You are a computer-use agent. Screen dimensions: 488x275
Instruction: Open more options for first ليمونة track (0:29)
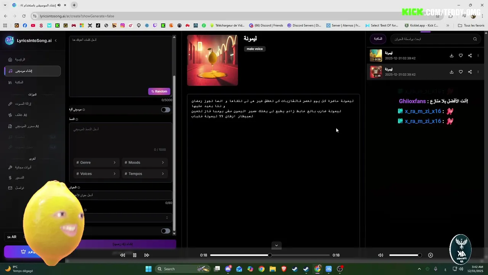point(478,55)
